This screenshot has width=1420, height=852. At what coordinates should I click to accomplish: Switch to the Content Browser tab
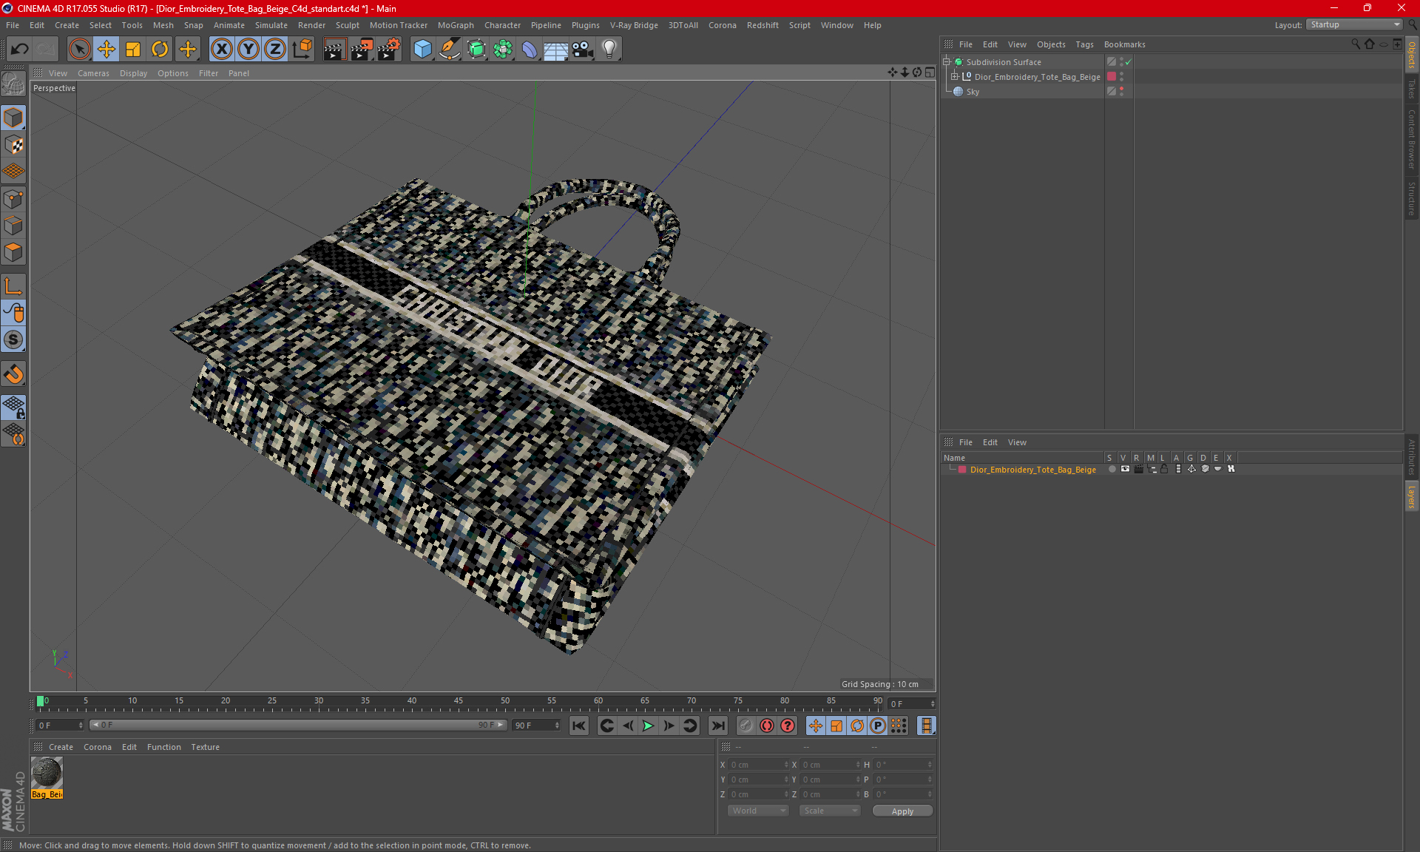tap(1411, 139)
